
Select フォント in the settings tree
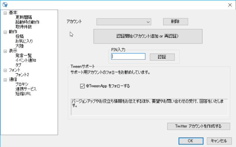(14, 70)
